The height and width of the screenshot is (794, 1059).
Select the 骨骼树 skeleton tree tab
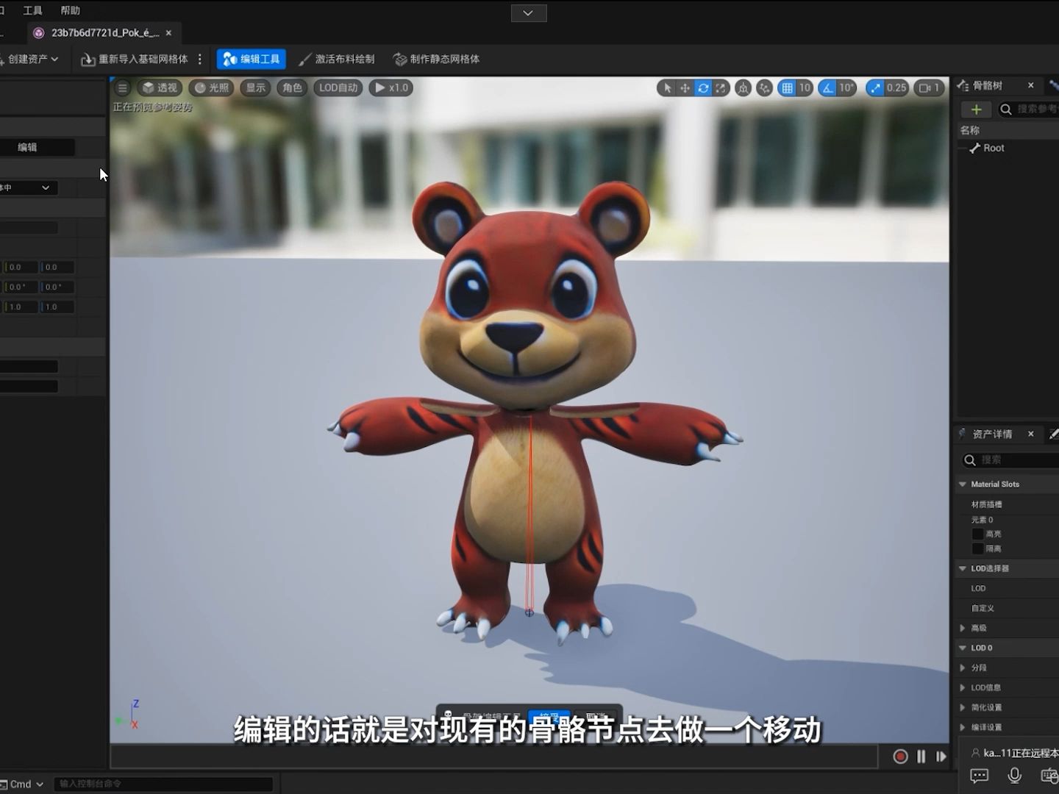(x=987, y=86)
